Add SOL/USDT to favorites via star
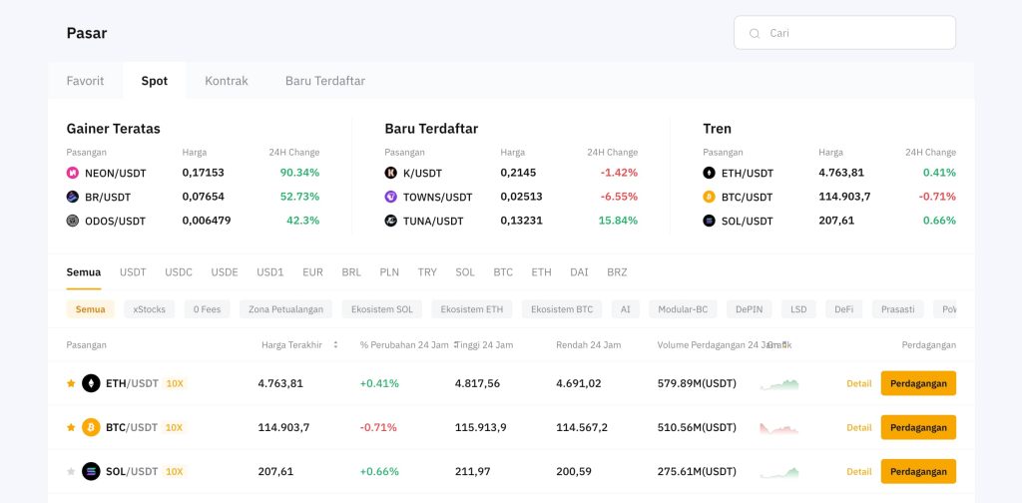The width and height of the screenshot is (1022, 503). 71,471
